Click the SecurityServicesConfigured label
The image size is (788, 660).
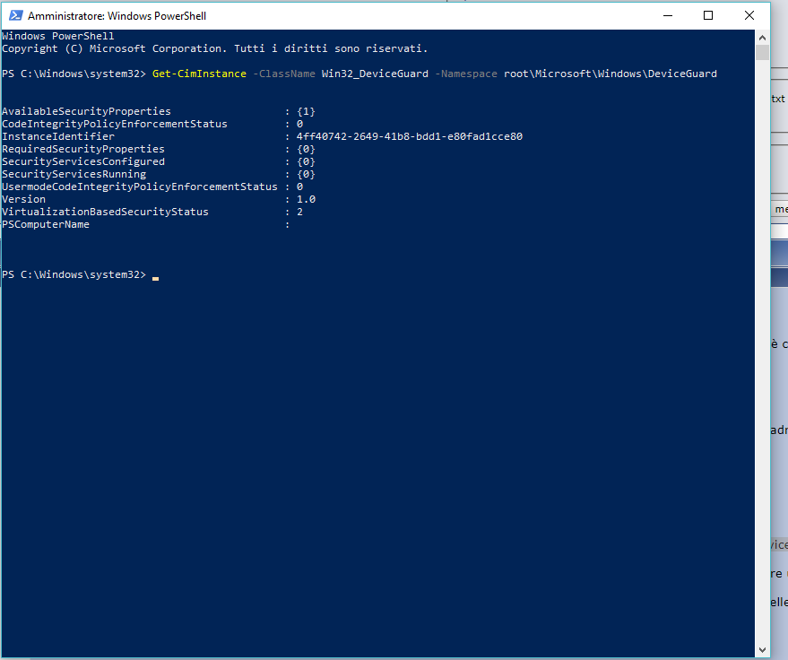[x=83, y=161]
